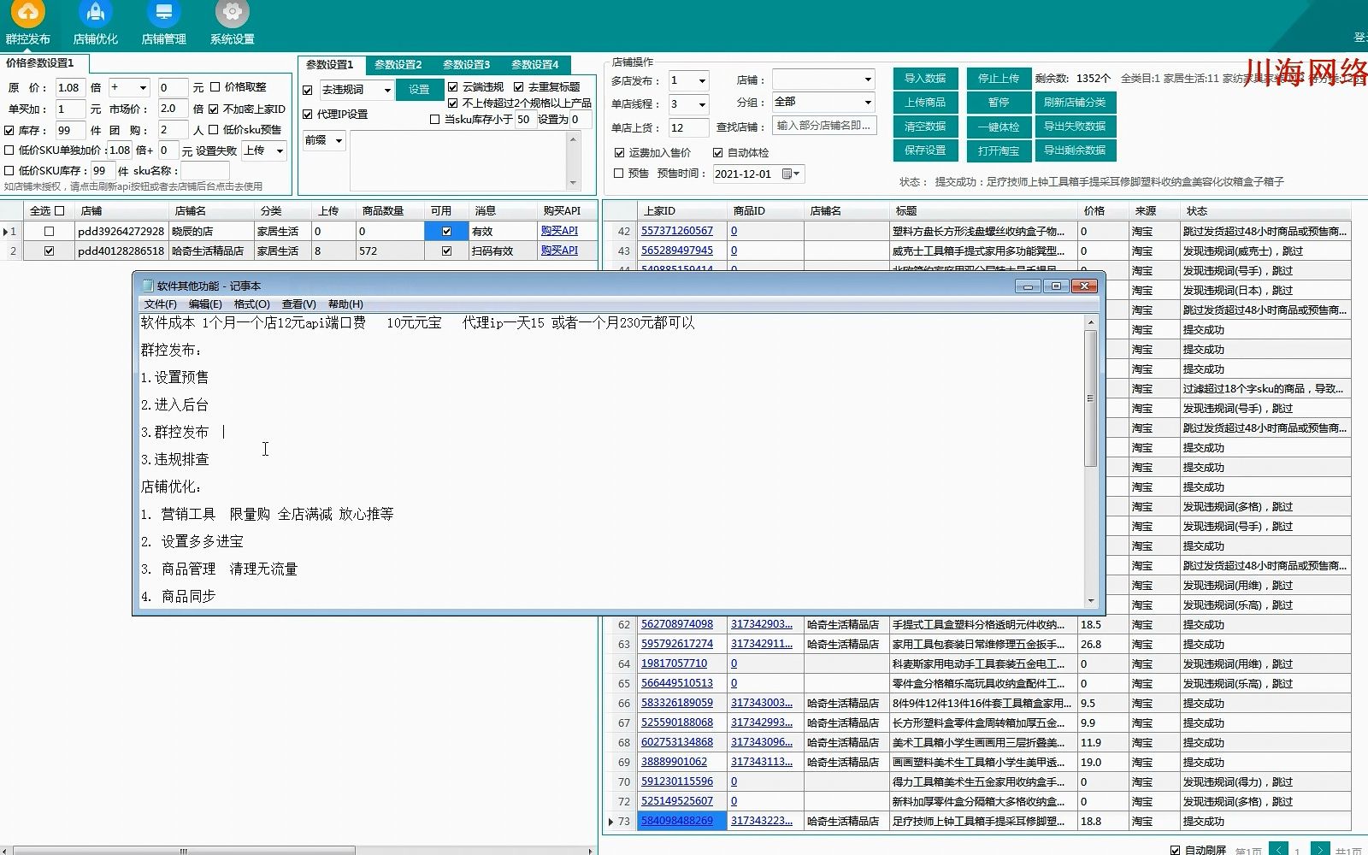This screenshot has height=855, width=1368.
Task: Enable the 预售 checkbox
Action: (619, 173)
